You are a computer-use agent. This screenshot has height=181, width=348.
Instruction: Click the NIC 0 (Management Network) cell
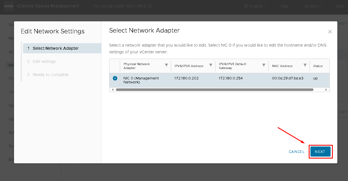(141, 80)
